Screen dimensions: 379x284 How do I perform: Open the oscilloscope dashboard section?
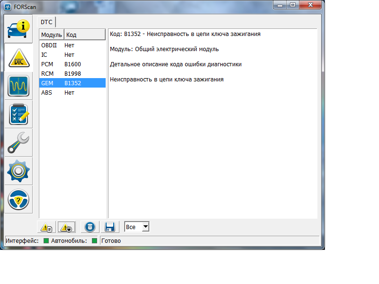[18, 86]
